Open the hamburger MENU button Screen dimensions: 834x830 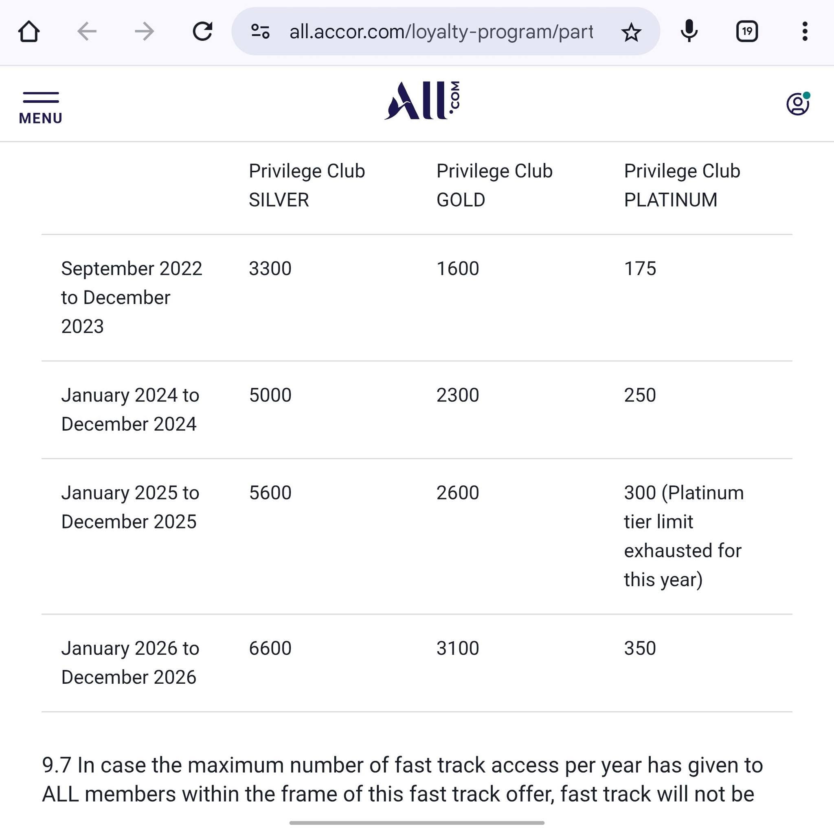tap(41, 108)
